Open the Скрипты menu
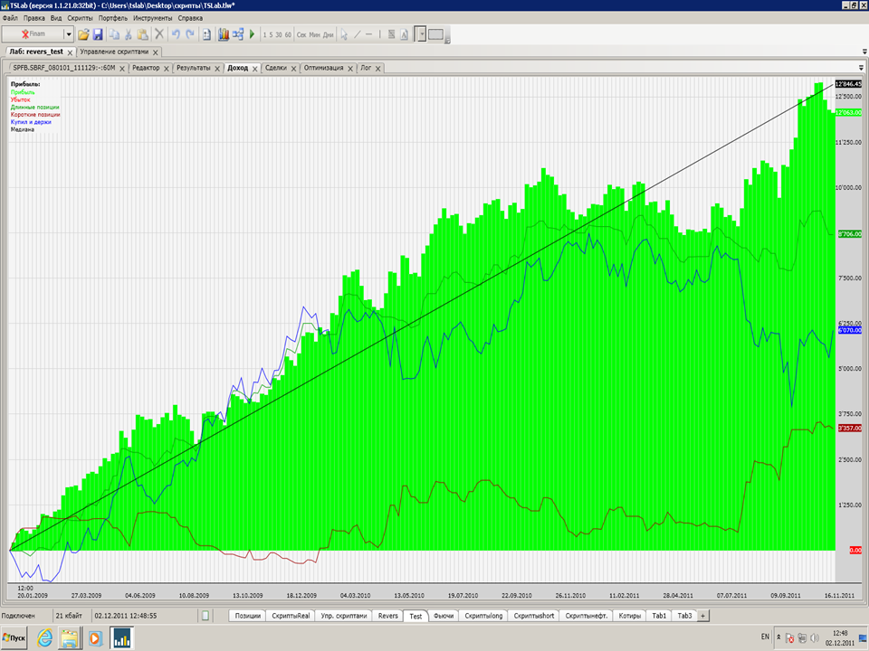Screen dimensions: 869x651 point(80,18)
